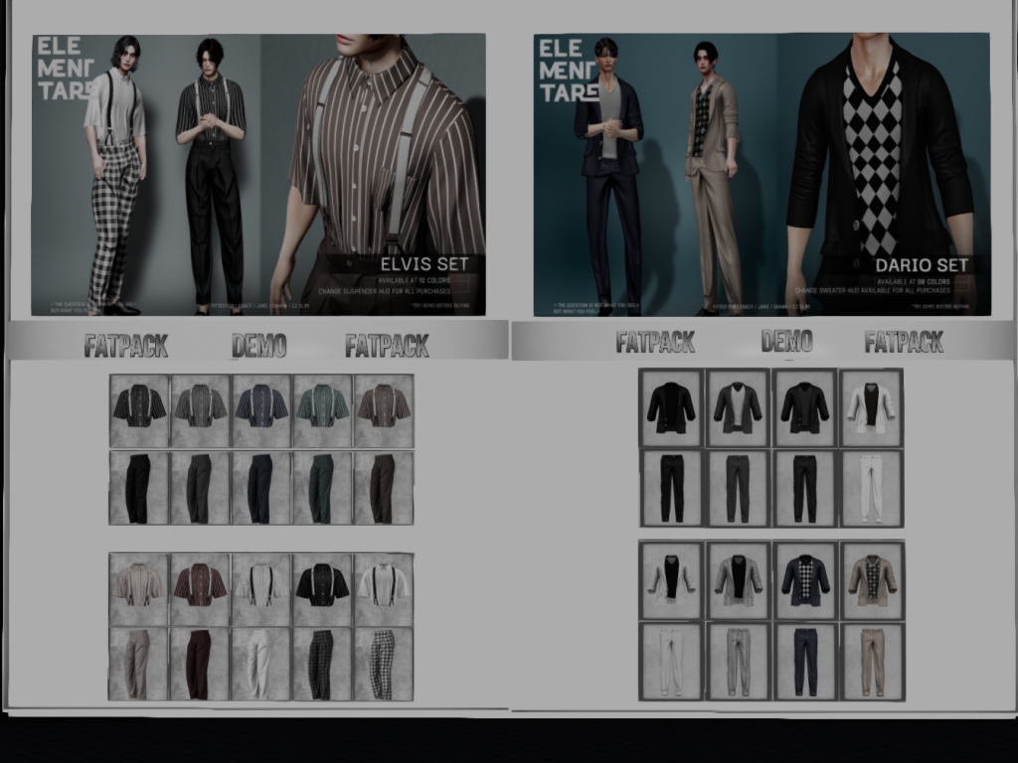
Task: Select the solid black Elvis pants
Action: pos(139,488)
